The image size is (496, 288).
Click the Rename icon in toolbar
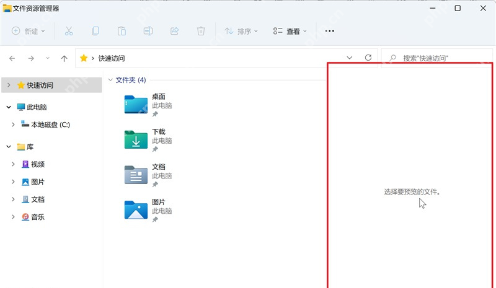point(148,31)
